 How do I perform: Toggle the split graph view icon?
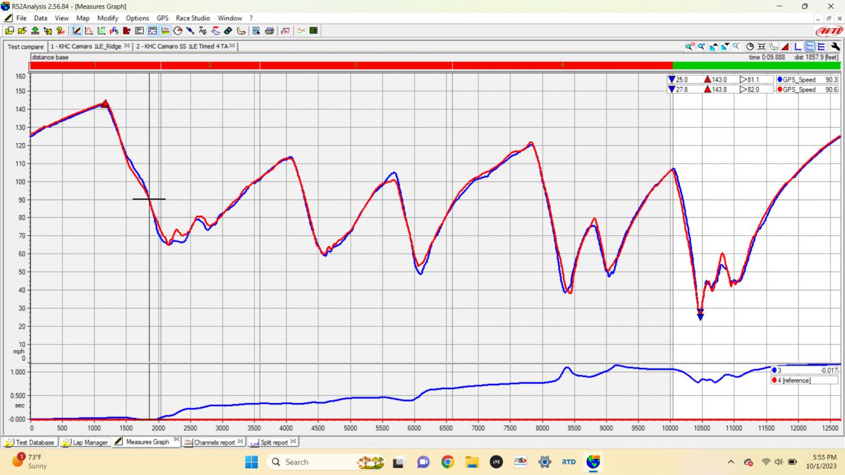point(153,31)
